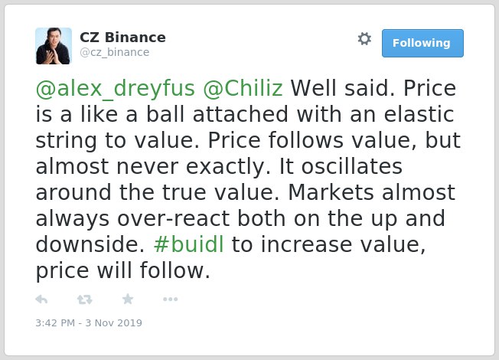Image resolution: width=499 pixels, height=360 pixels.
Task: Open the @Chiliz mention link
Action: (x=243, y=88)
